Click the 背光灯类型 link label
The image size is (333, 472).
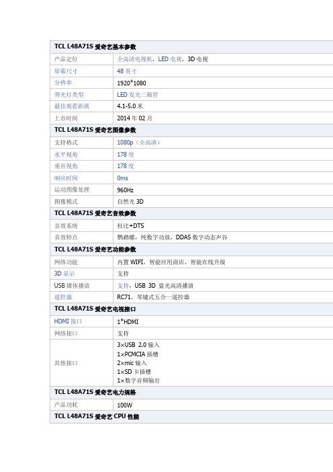pos(69,95)
